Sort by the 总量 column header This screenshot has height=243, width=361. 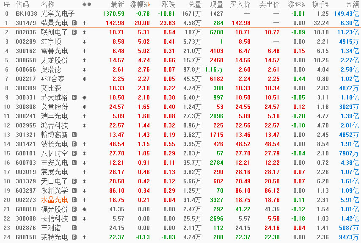pos(195,4)
